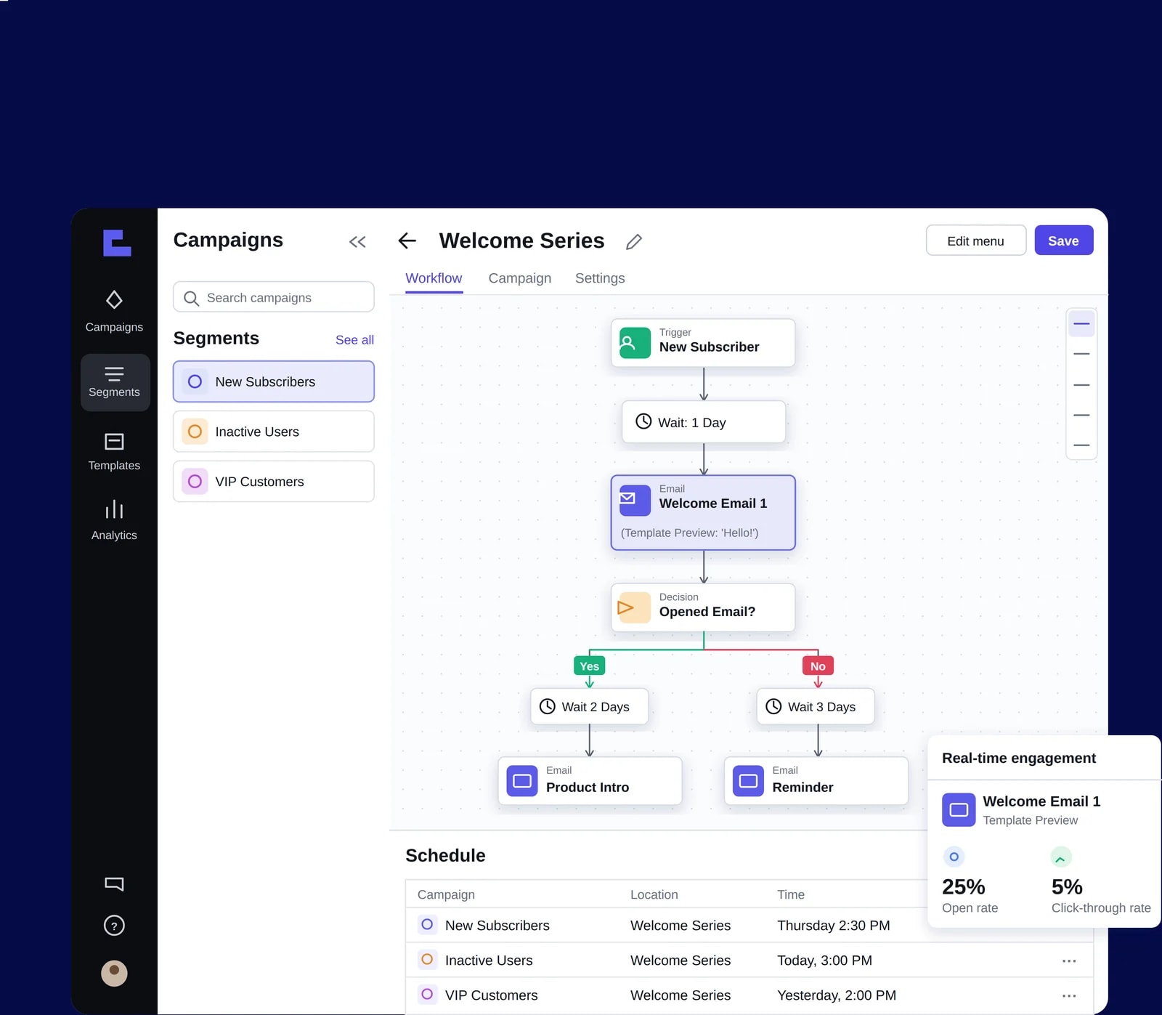1162x1015 pixels.
Task: Click the Edit menu button
Action: point(976,240)
